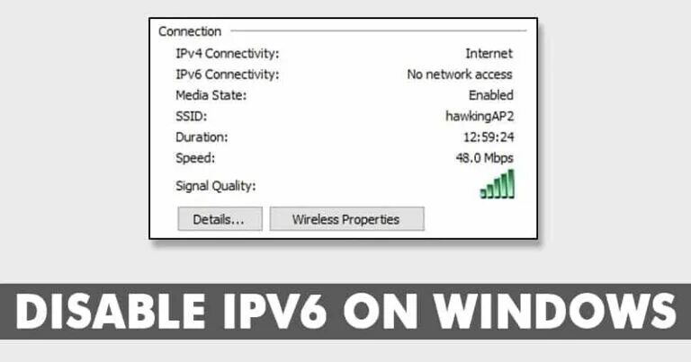Click the 'Internet' connectivity value
The width and height of the screenshot is (691, 362).
pos(489,54)
